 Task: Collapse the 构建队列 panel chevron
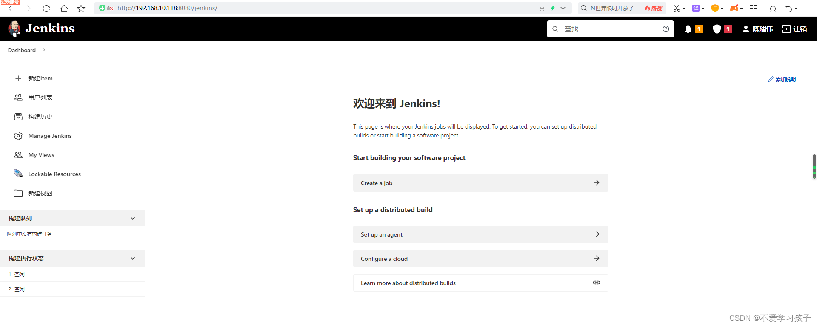pos(133,218)
